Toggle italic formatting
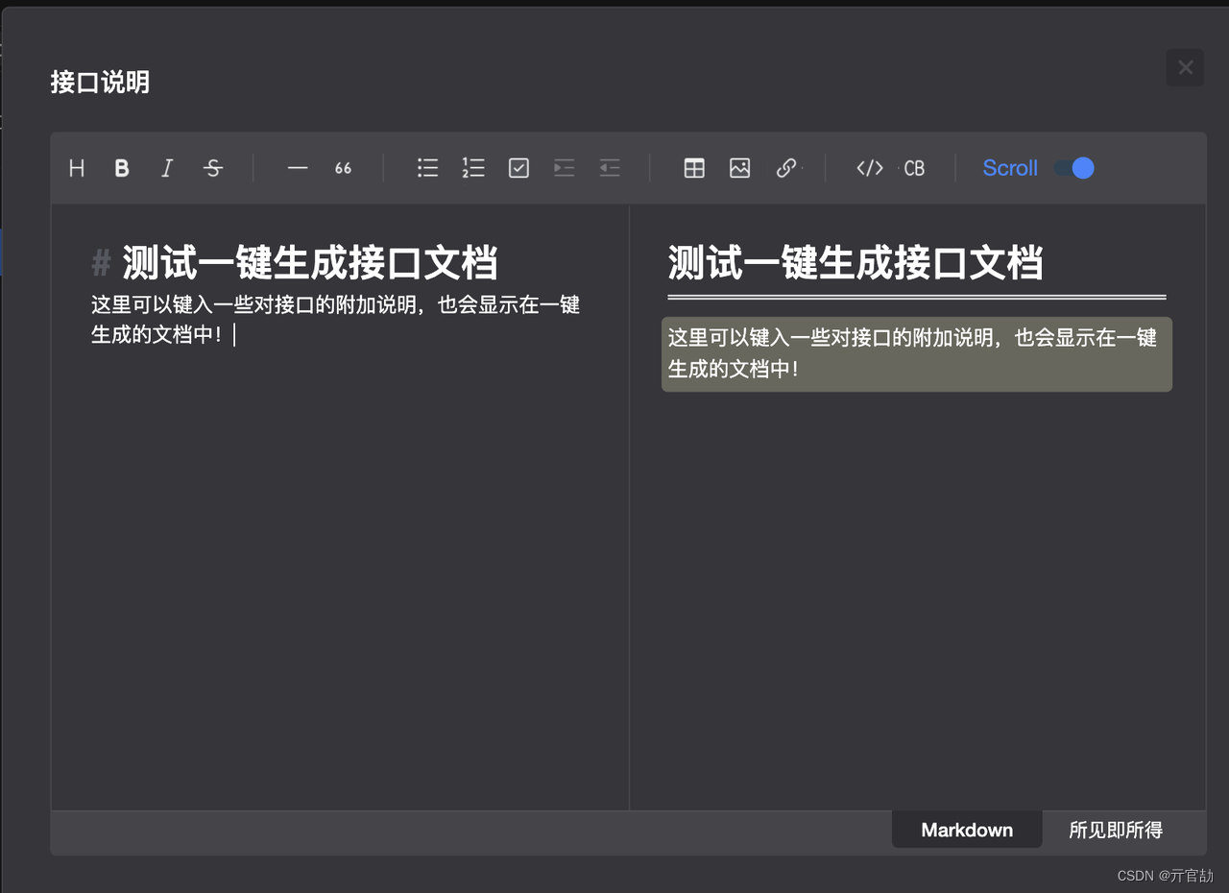Image resolution: width=1229 pixels, height=893 pixels. (167, 168)
